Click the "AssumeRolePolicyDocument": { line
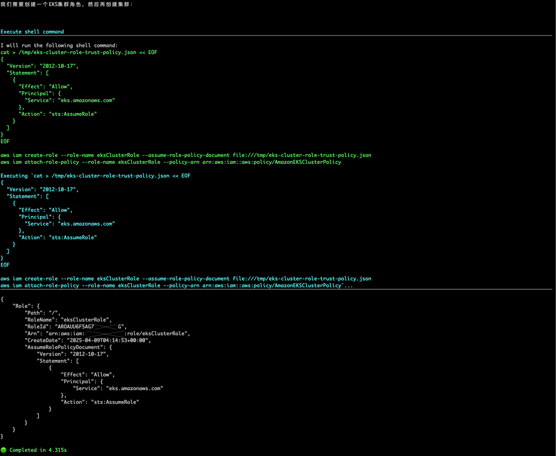 (x=68, y=347)
